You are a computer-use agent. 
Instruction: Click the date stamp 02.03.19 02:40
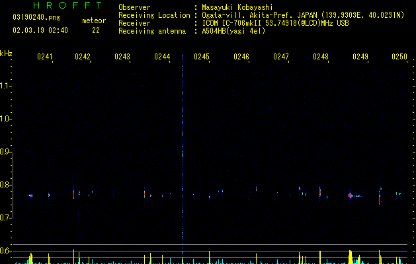point(40,30)
